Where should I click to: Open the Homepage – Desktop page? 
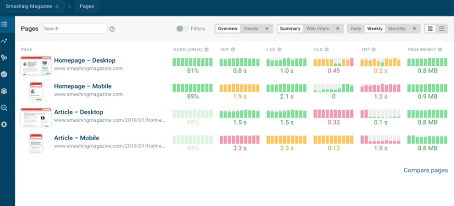click(x=84, y=61)
